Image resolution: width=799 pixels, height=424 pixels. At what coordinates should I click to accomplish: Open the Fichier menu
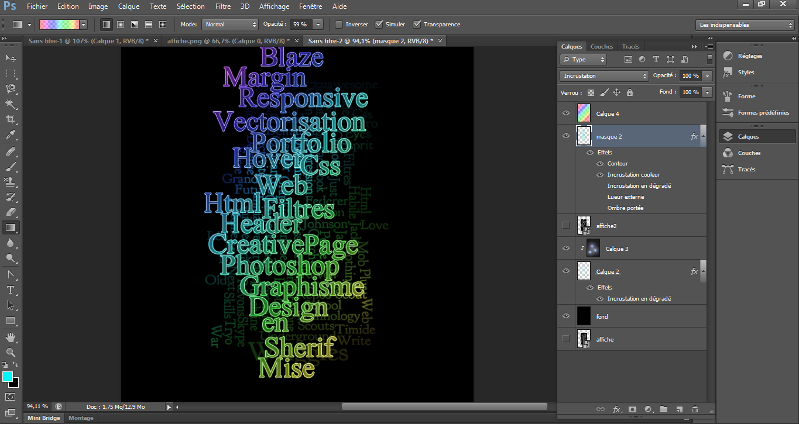pyautogui.click(x=37, y=6)
